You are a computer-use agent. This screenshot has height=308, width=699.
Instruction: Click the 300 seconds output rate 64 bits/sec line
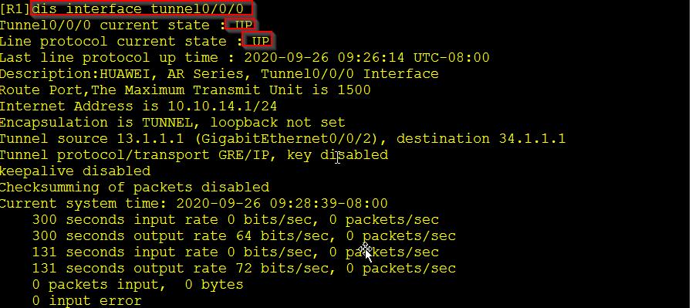pyautogui.click(x=244, y=235)
